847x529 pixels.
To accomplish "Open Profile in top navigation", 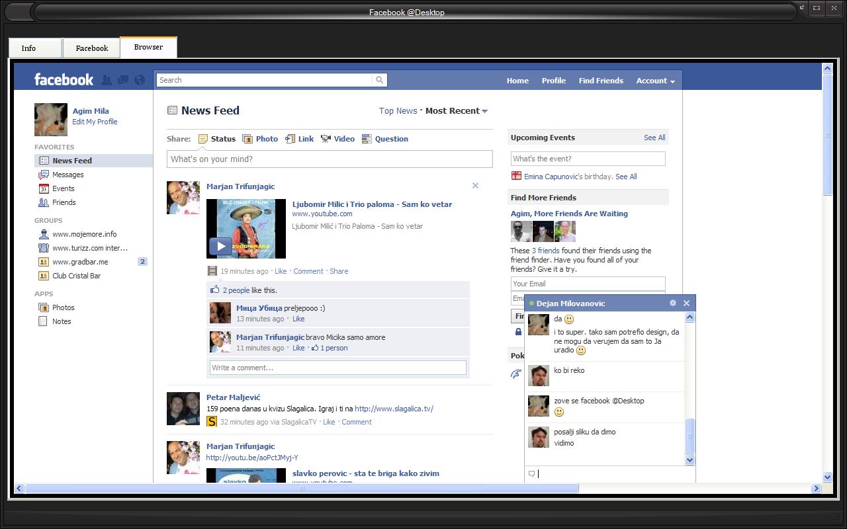I will [x=554, y=81].
